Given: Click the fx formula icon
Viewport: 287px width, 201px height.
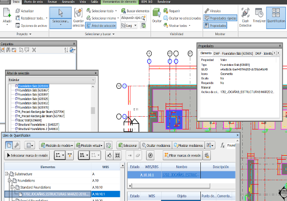Looking at the screenshot, I should (223, 145).
